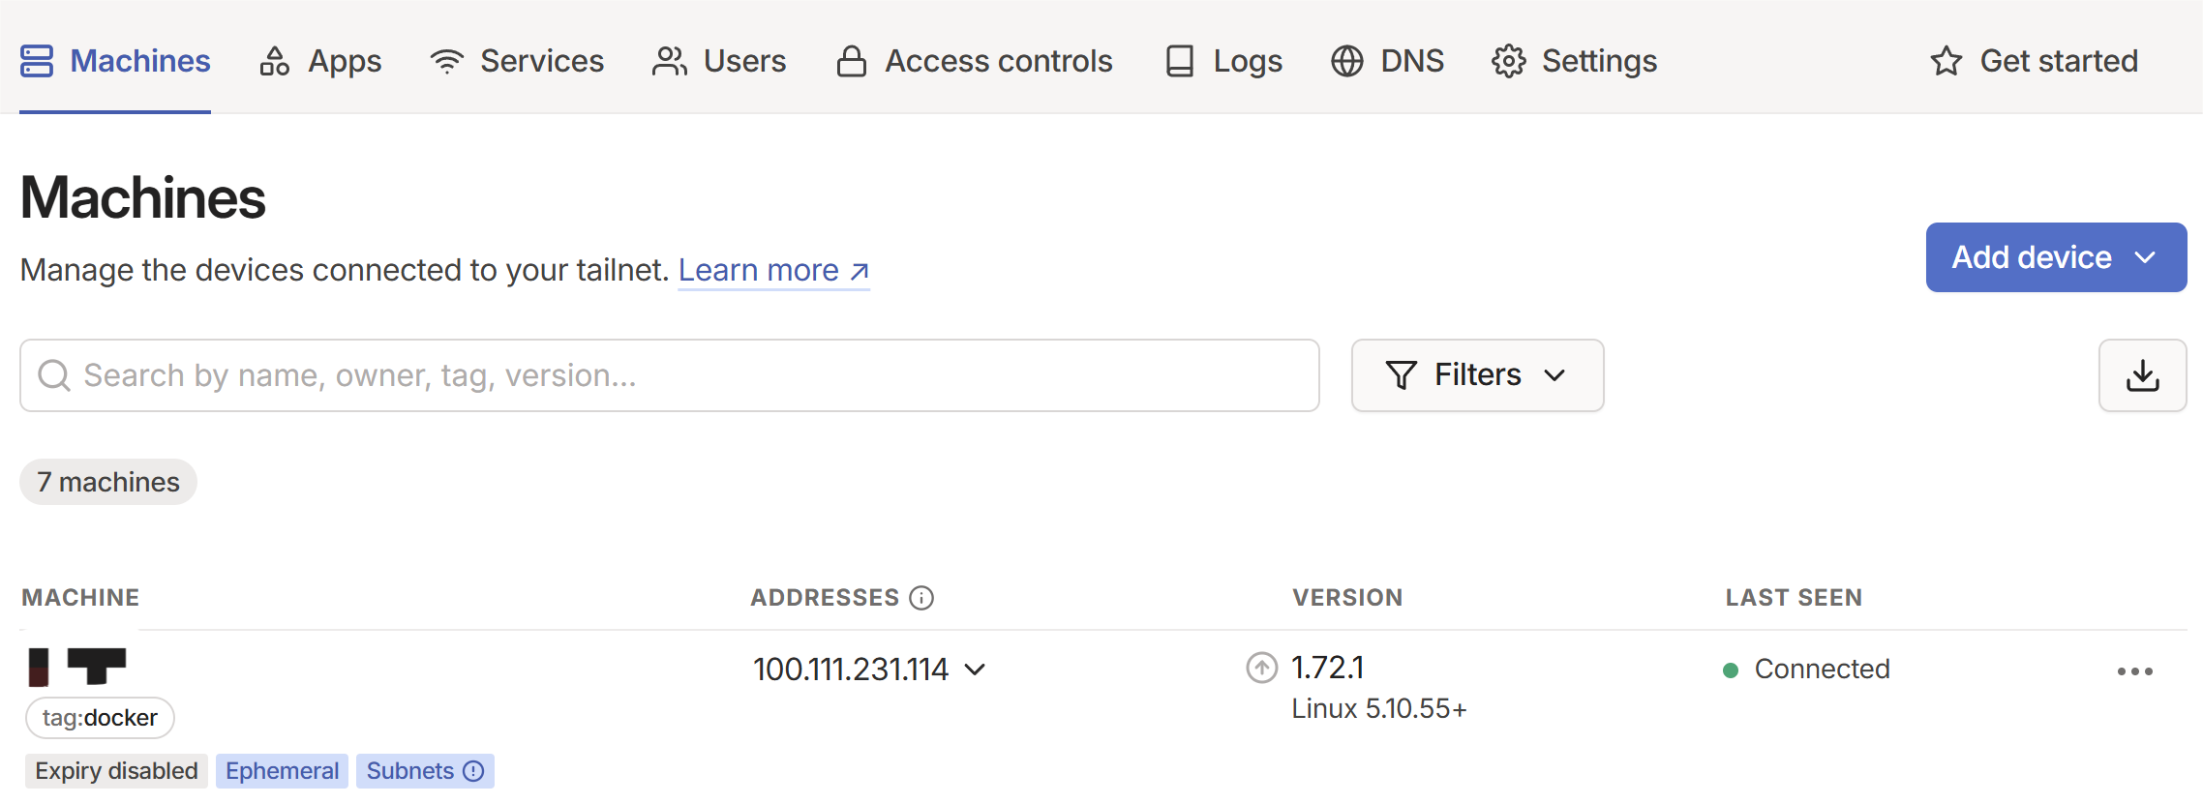View the Logs tab
This screenshot has height=804, width=2203.
click(1223, 61)
